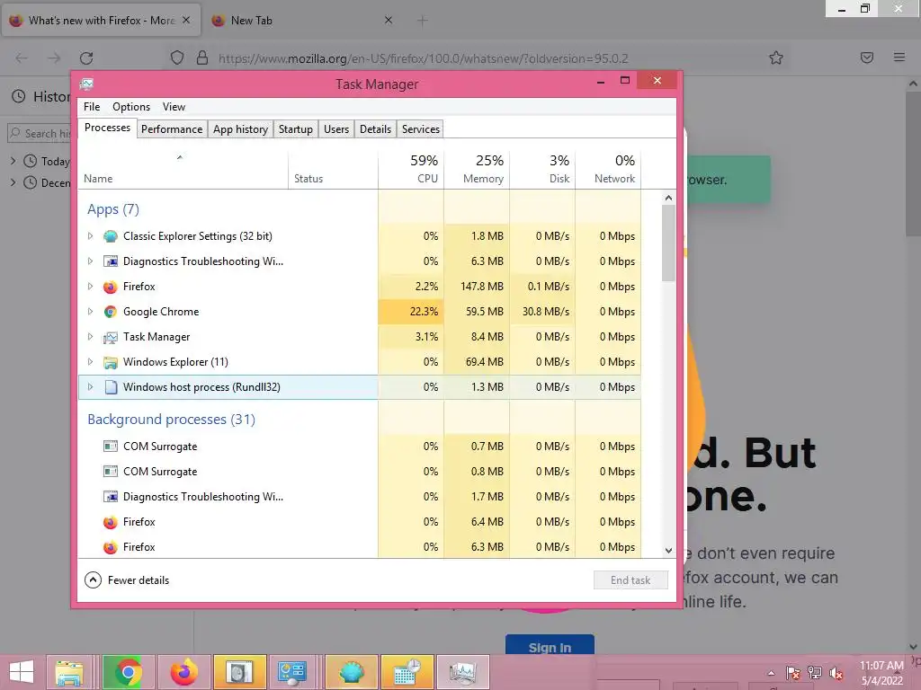Expand the Classic Explorer Settings process
The height and width of the screenshot is (690, 921).
tap(90, 236)
